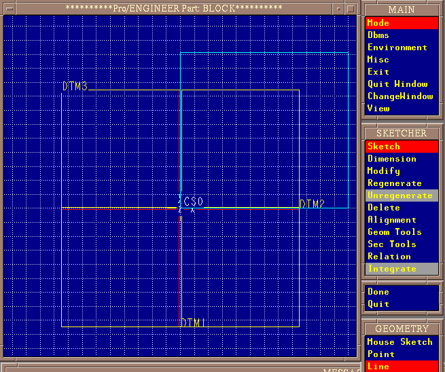Click the small minimize dot in title bar
The image size is (445, 372).
click(338, 9)
